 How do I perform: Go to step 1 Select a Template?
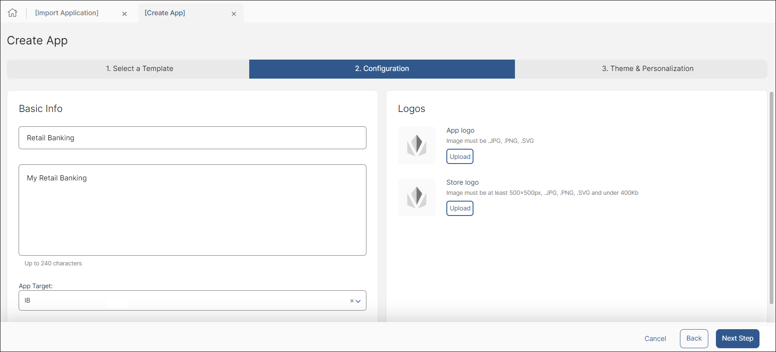140,68
